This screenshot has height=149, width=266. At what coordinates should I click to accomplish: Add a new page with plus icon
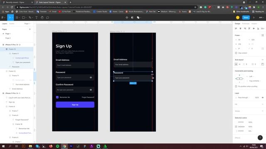pyautogui.click(x=30, y=29)
